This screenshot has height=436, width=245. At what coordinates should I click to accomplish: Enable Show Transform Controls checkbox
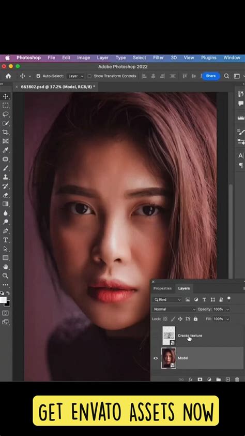[x=89, y=76]
